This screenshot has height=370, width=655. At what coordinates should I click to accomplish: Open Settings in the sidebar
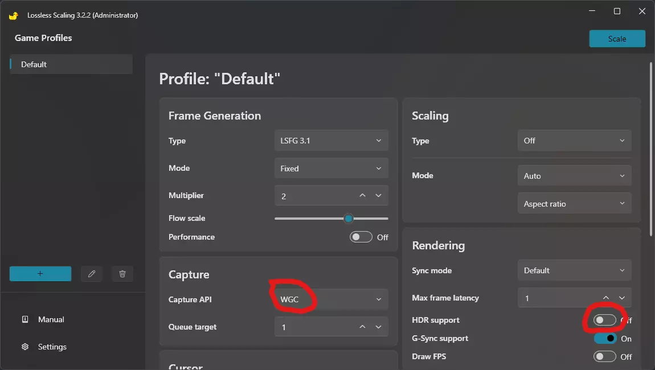[x=51, y=347]
